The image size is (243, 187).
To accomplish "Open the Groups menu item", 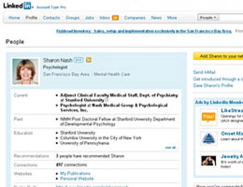I will click(x=73, y=18).
